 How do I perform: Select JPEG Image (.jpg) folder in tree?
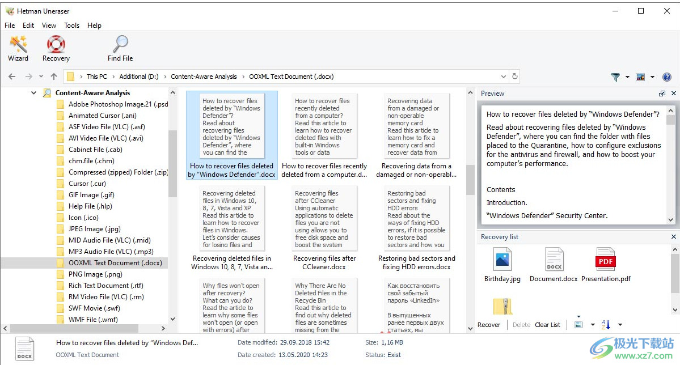[94, 229]
